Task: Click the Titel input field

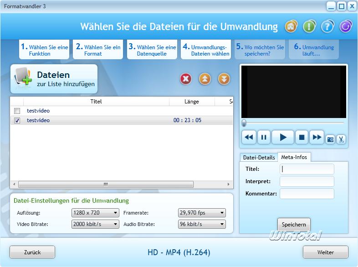Action: click(307, 169)
